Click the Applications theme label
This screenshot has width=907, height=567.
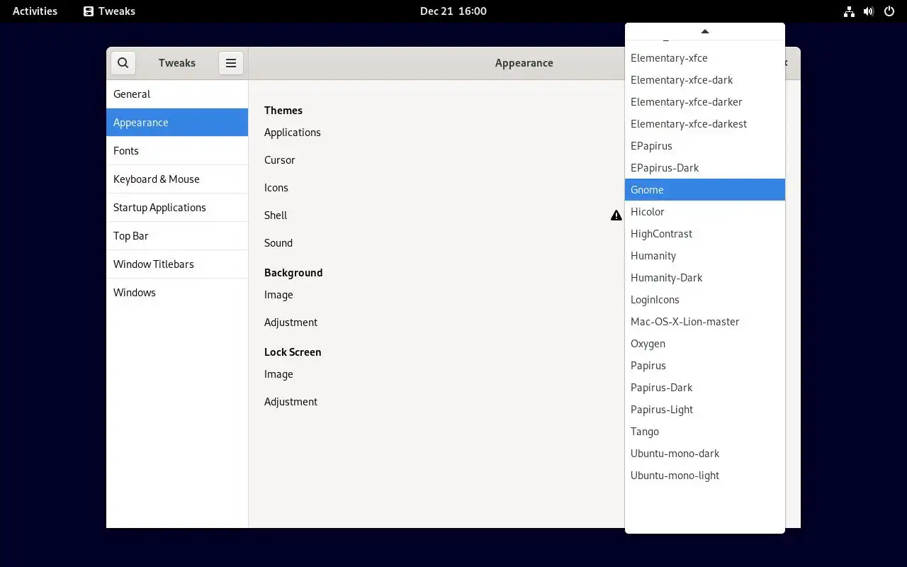[292, 133]
